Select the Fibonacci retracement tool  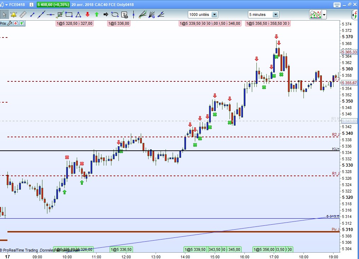click(60, 15)
